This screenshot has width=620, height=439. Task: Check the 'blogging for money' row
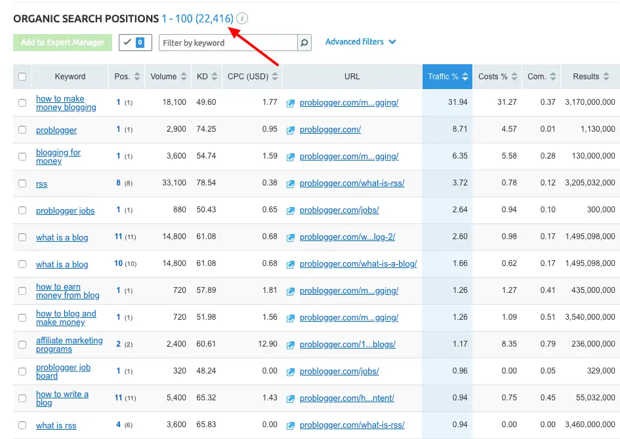(22, 157)
